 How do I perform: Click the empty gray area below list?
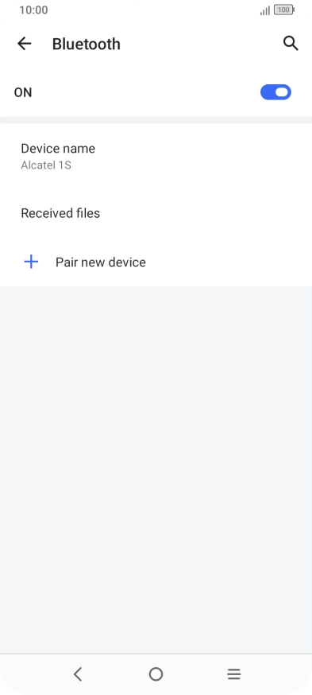pos(156,469)
